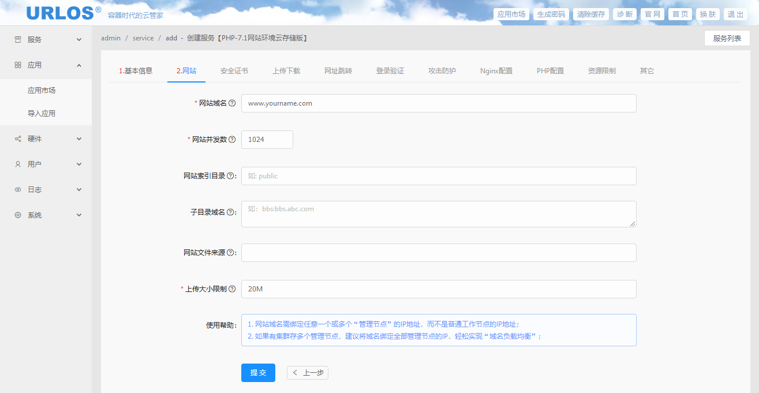Open the 网址跳转 tab
This screenshot has width=759, height=393.
pyautogui.click(x=338, y=71)
